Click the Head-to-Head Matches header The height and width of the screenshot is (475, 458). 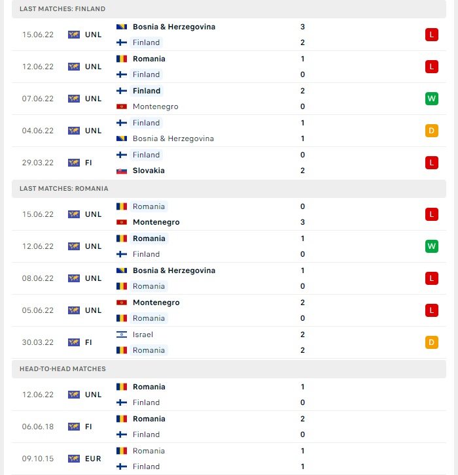tap(229, 369)
